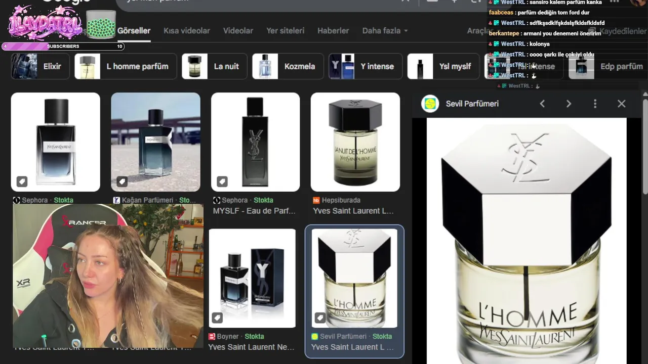Click the faabceas chat username
This screenshot has width=648, height=364.
pyautogui.click(x=501, y=12)
